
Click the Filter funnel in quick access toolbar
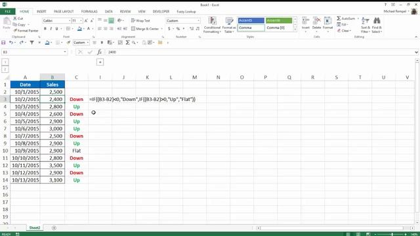pyautogui.click(x=31, y=43)
